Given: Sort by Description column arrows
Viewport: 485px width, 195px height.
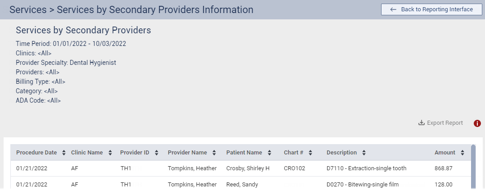Looking at the screenshot, I should (364, 153).
